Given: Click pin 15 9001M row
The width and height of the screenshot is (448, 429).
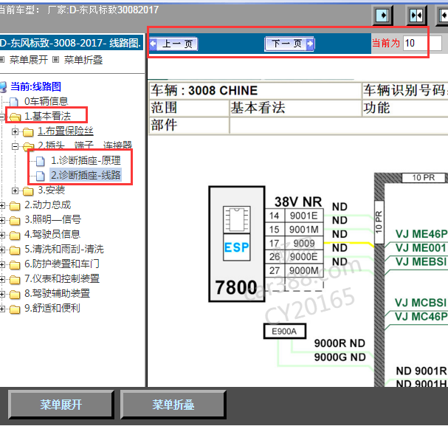Looking at the screenshot, I should point(294,230).
